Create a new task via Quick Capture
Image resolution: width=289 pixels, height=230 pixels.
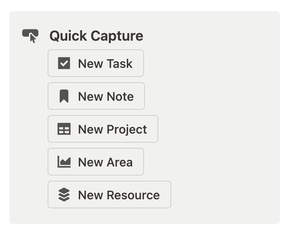pos(96,64)
